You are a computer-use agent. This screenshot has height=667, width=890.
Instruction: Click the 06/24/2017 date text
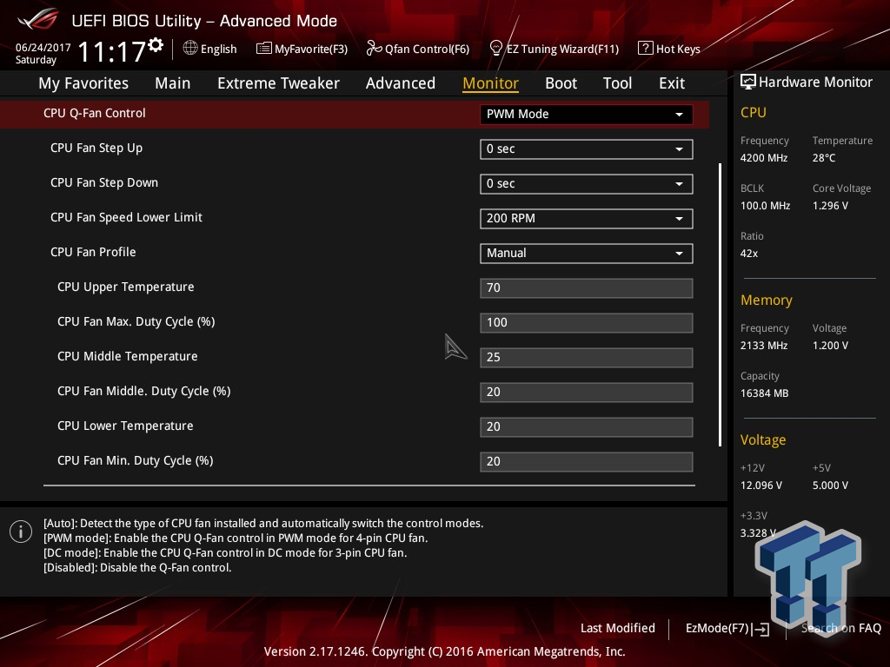click(43, 47)
